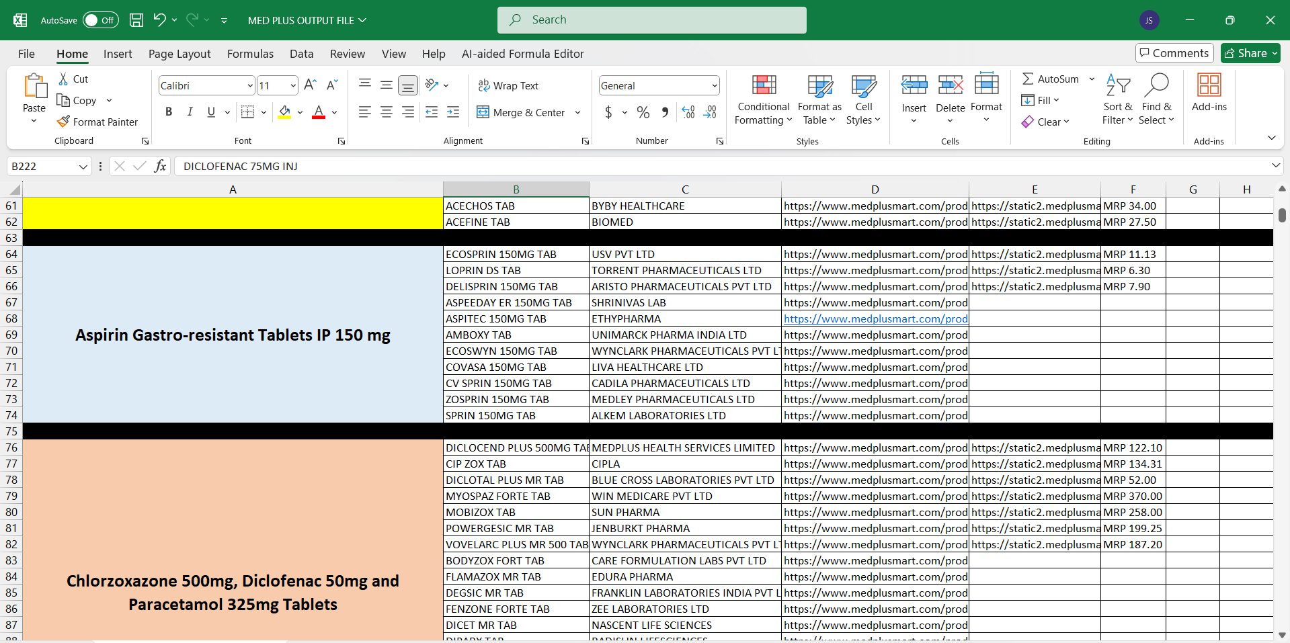Toggle Bold formatting
Viewport: 1290px width, 643px height.
coord(169,112)
